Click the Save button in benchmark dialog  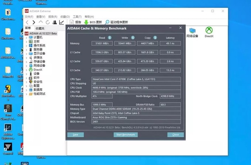pos(75,135)
